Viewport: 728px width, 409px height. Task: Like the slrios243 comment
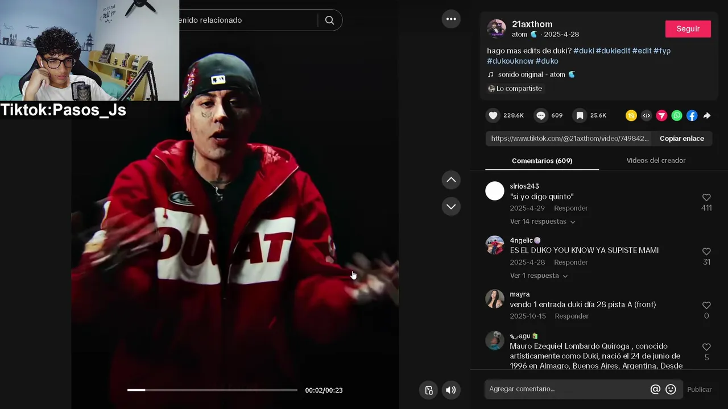706,198
